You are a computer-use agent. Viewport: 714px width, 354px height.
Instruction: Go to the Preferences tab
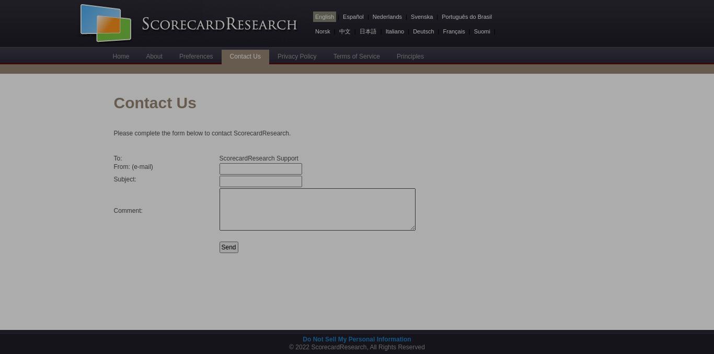[x=196, y=56]
